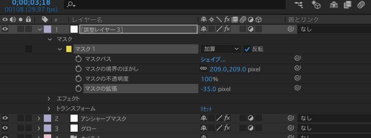The height and width of the screenshot is (138, 371).
Task: Expand the トランスフォーム group
Action: [x=49, y=108]
